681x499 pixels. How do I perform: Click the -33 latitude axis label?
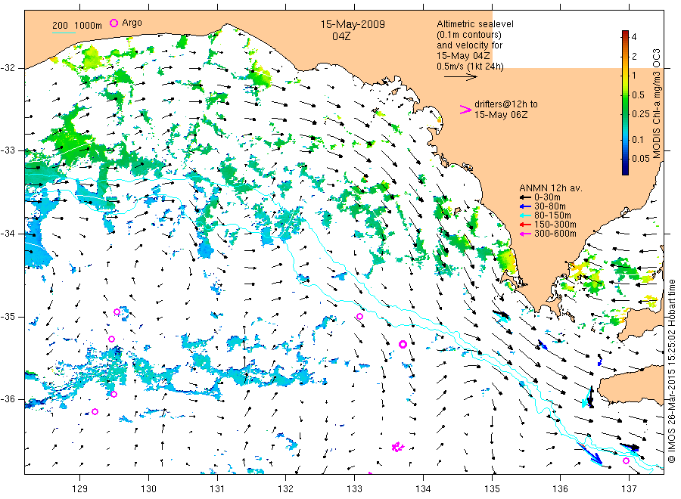[8, 150]
